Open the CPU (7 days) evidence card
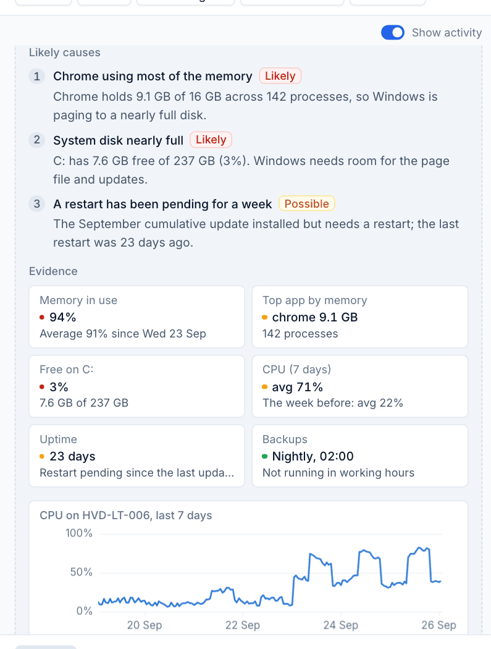 [360, 386]
